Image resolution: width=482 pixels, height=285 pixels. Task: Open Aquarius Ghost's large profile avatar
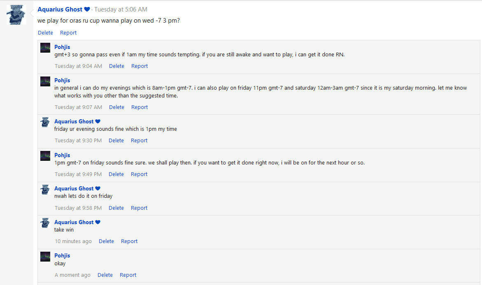coord(16,15)
